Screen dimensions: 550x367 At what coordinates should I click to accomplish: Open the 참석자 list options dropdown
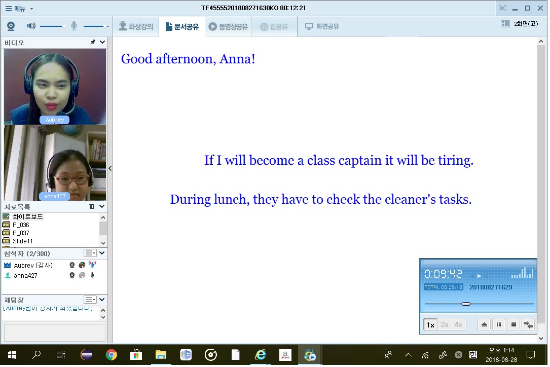pos(90,253)
